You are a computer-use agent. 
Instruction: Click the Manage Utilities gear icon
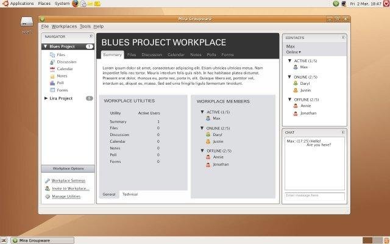point(48,196)
